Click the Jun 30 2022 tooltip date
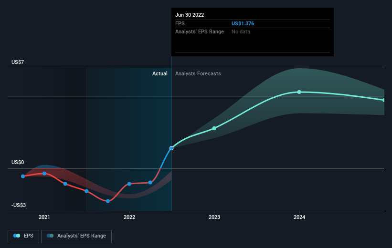The height and width of the screenshot is (248, 392). click(190, 15)
